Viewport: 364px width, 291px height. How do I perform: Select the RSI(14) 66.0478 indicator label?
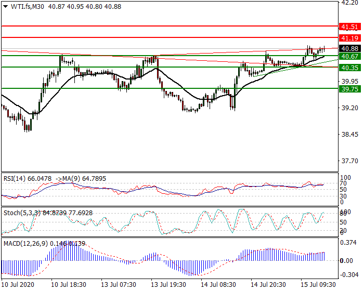[x=28, y=179]
